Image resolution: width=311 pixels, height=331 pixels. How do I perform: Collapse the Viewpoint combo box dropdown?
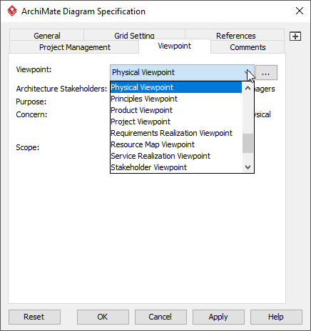(x=248, y=72)
